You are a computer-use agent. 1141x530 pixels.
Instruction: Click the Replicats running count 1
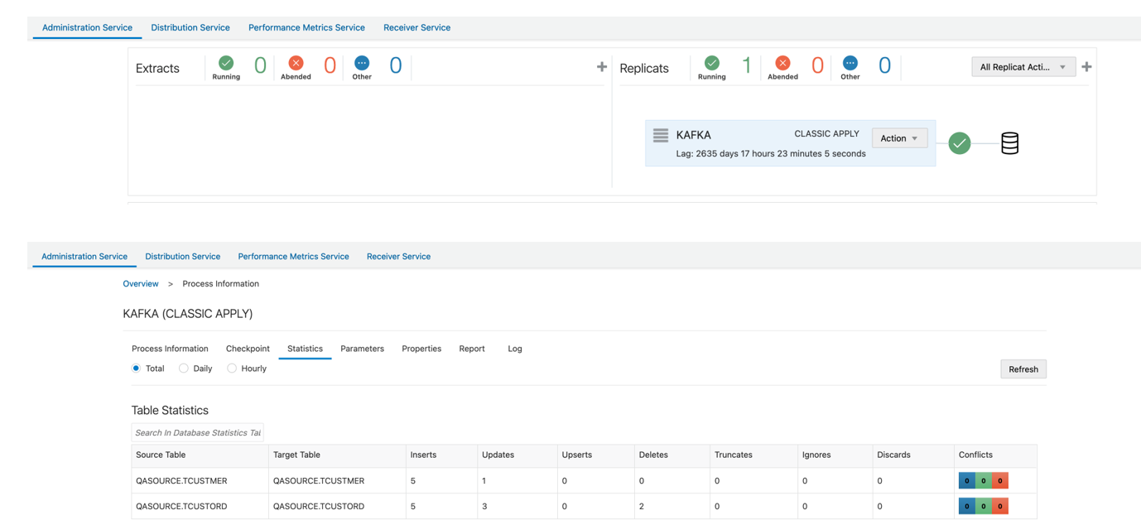tap(747, 65)
